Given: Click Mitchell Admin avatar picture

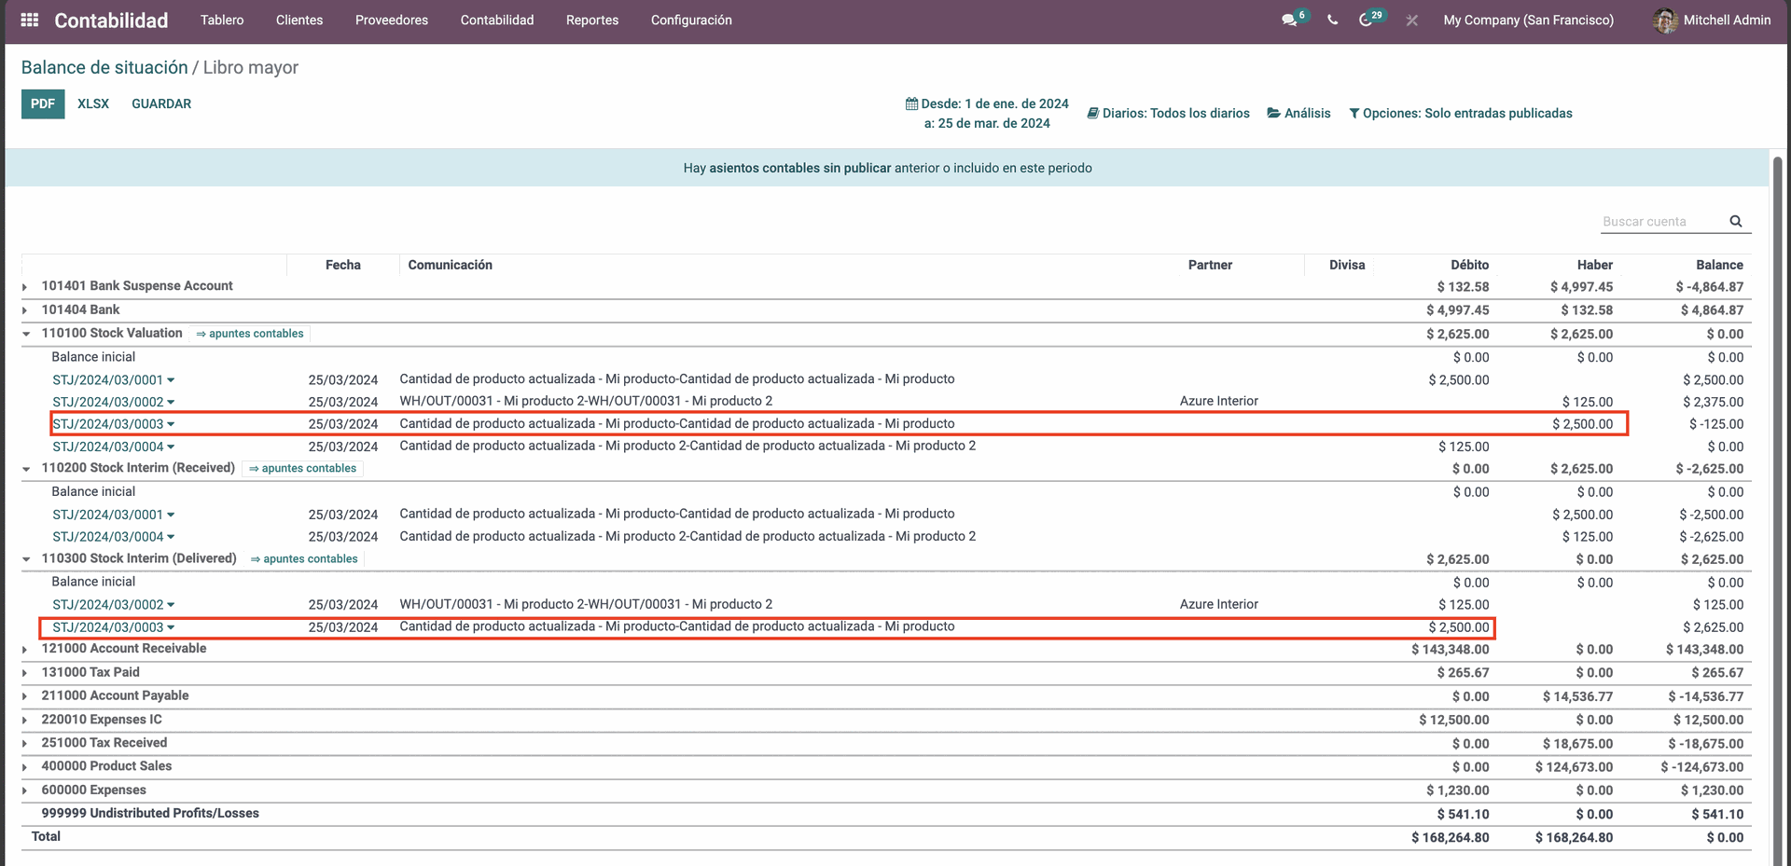Looking at the screenshot, I should pyautogui.click(x=1665, y=20).
